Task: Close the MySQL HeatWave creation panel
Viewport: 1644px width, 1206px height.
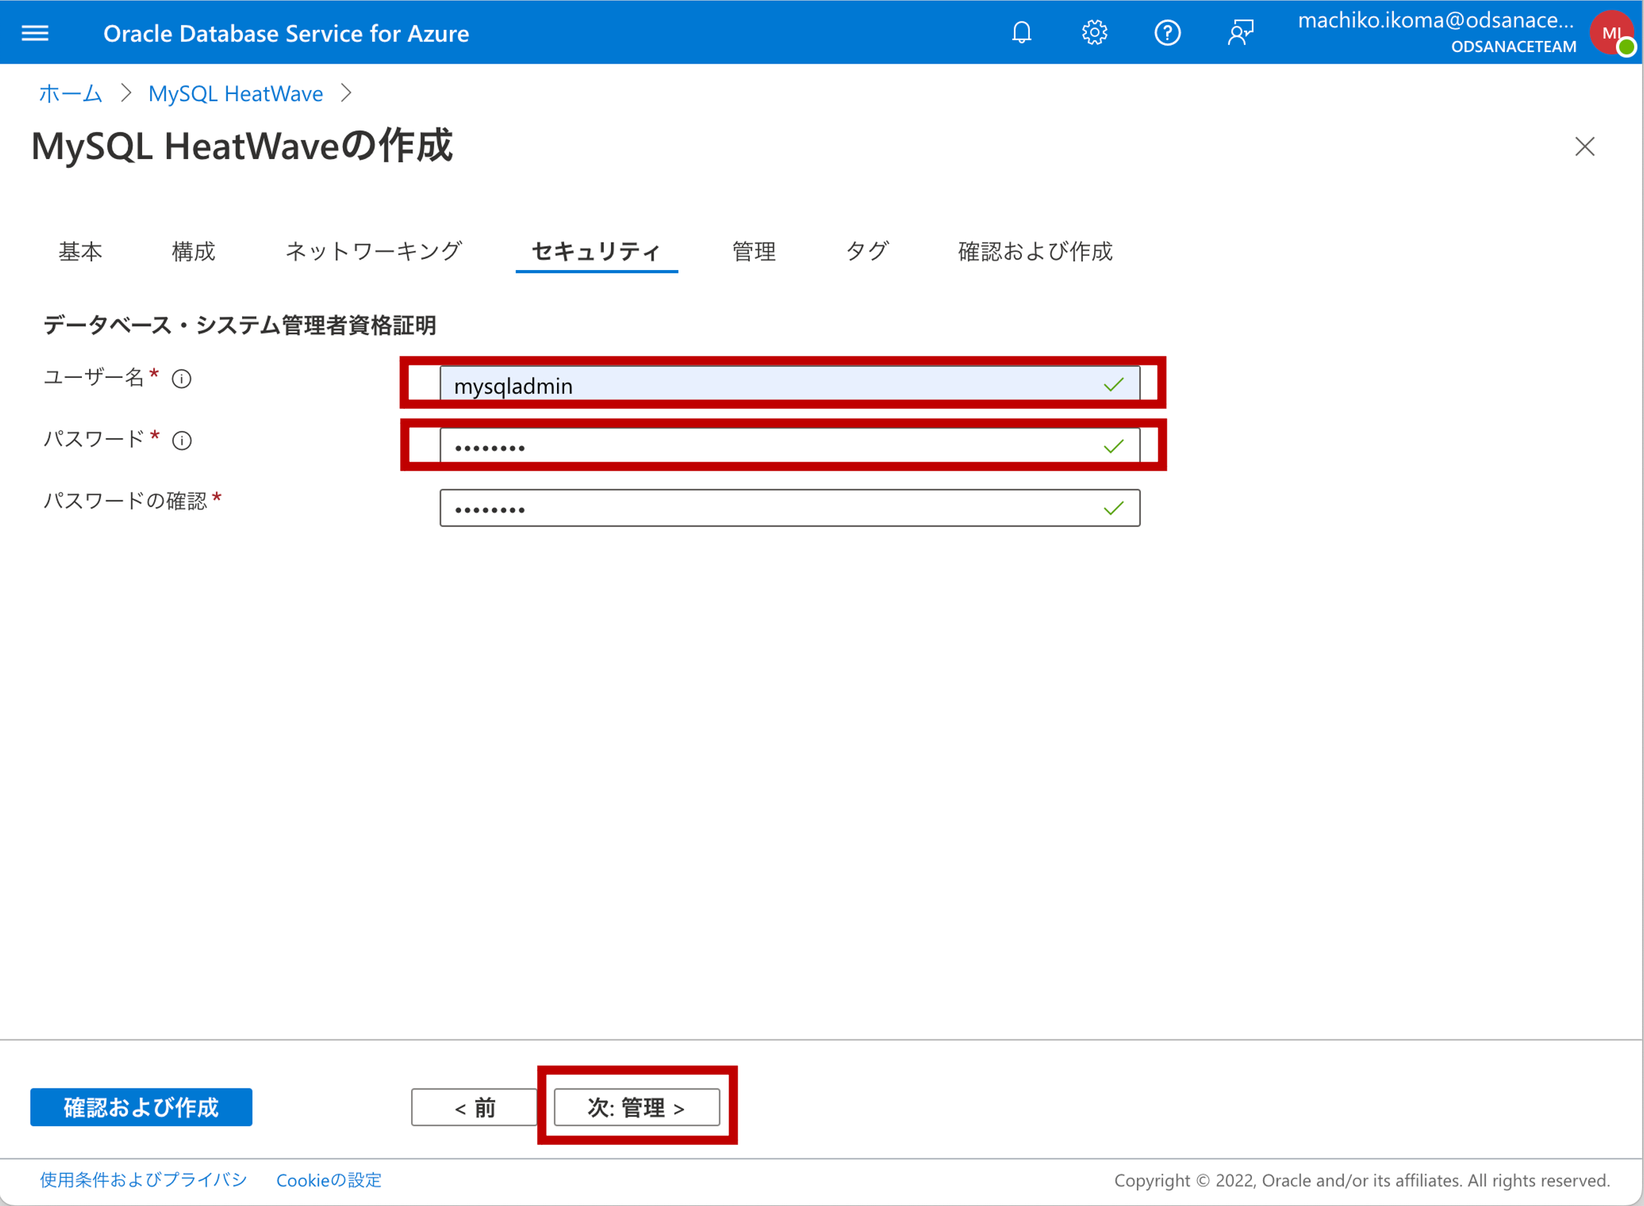Action: click(1584, 147)
